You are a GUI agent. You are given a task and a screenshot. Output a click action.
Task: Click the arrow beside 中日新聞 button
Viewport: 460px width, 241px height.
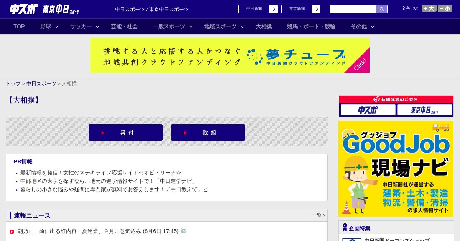tap(274, 9)
